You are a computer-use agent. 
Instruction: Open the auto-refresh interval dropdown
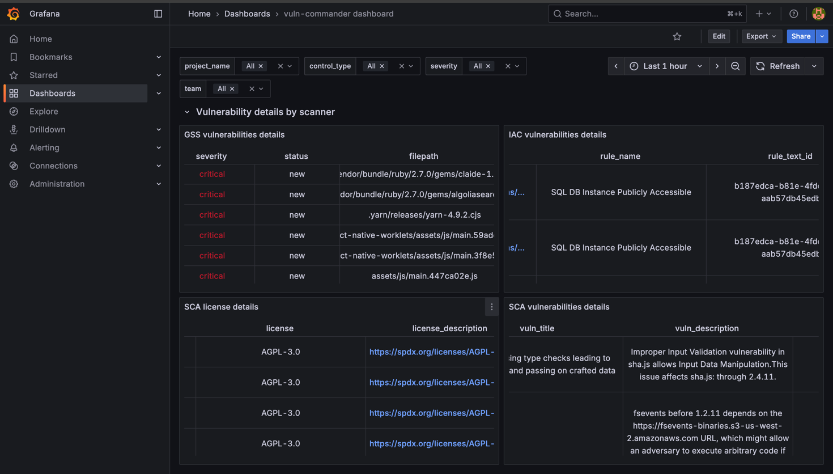click(x=814, y=66)
